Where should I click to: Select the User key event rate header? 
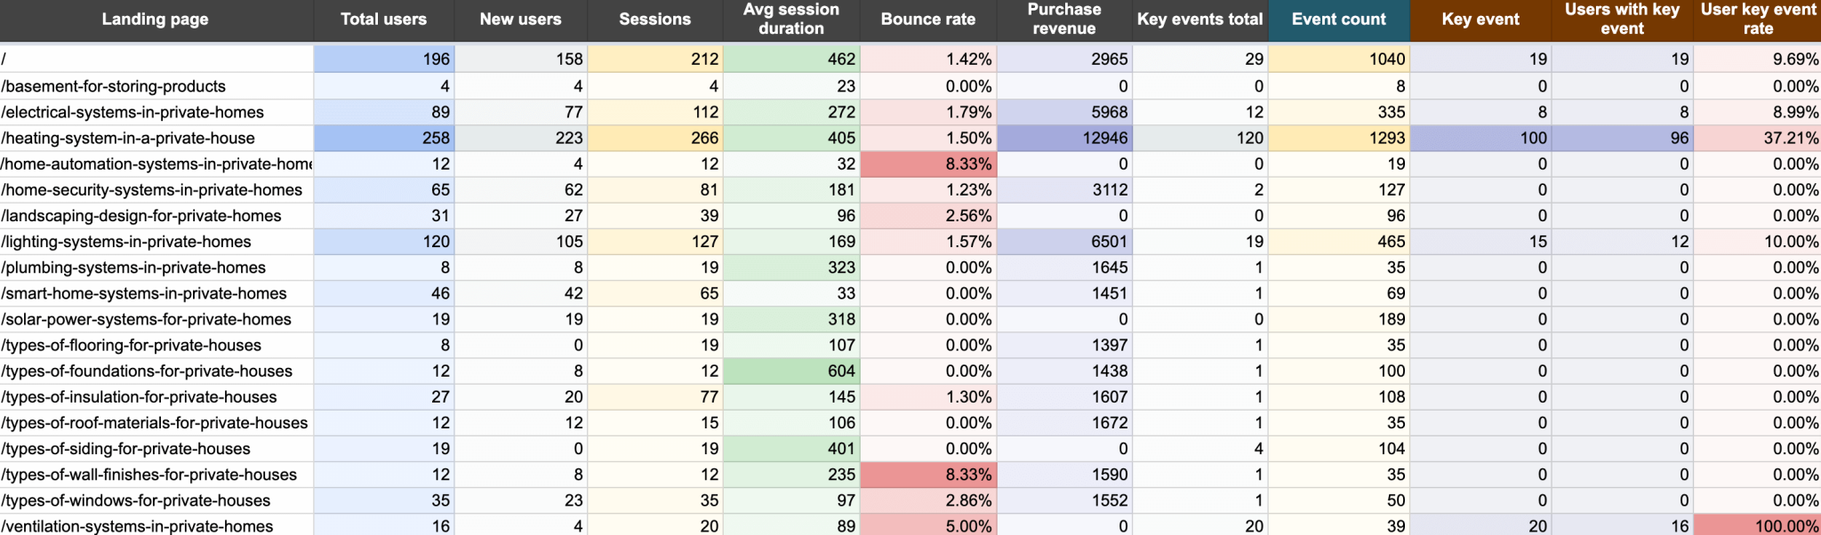(1757, 20)
